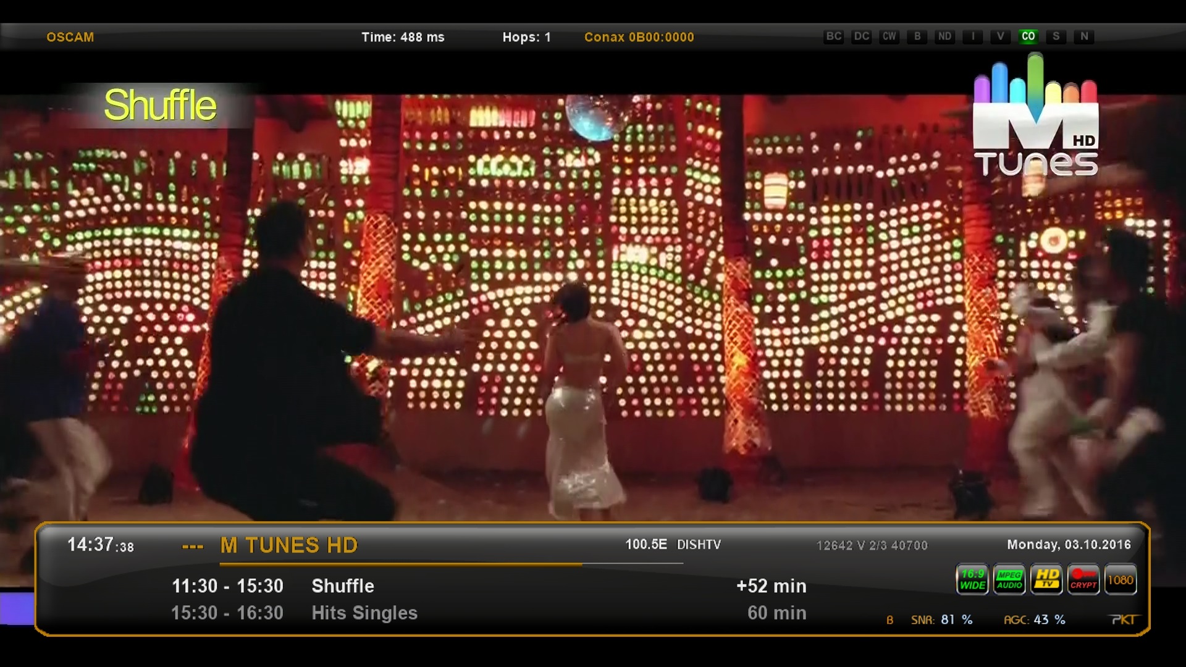The width and height of the screenshot is (1186, 667).
Task: Click the MPEG AUDIO icon
Action: 1009,579
